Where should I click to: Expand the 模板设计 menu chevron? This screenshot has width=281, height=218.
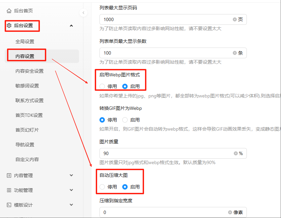click(71, 205)
